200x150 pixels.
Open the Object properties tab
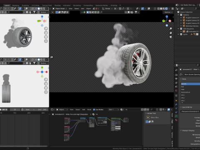click(176, 100)
